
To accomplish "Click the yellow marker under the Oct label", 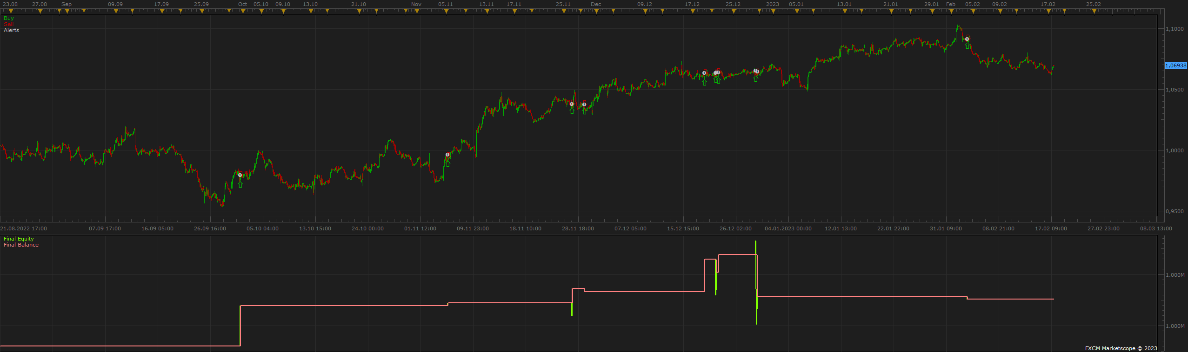I will coord(242,11).
